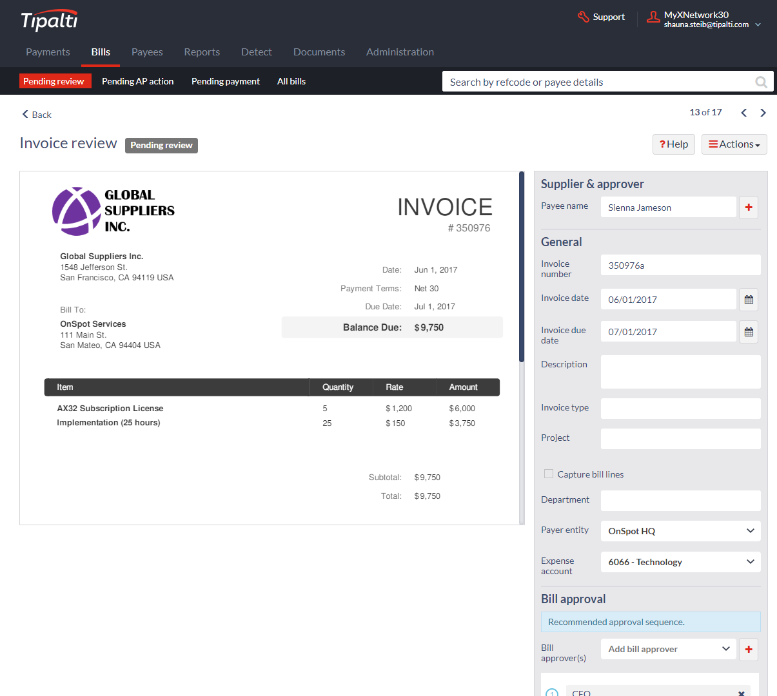Click the Help button

pos(674,144)
